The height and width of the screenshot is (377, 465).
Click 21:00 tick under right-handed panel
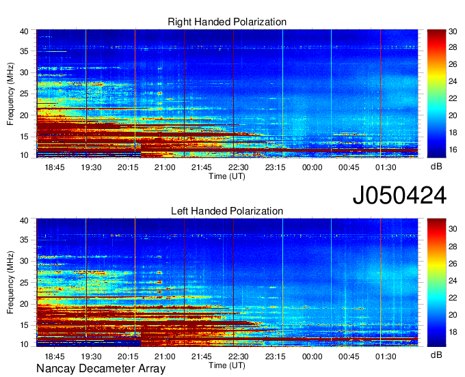165,167
